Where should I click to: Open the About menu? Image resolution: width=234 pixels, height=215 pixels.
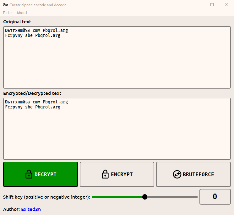(x=22, y=13)
